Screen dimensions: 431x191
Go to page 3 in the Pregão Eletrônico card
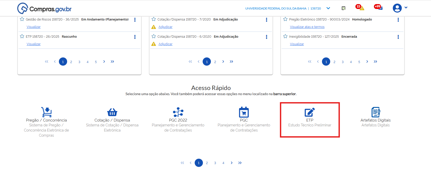pyautogui.click(x=343, y=62)
